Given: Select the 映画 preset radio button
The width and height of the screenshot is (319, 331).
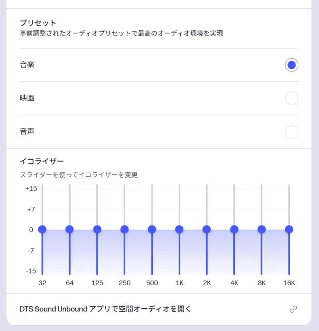Looking at the screenshot, I should (291, 98).
